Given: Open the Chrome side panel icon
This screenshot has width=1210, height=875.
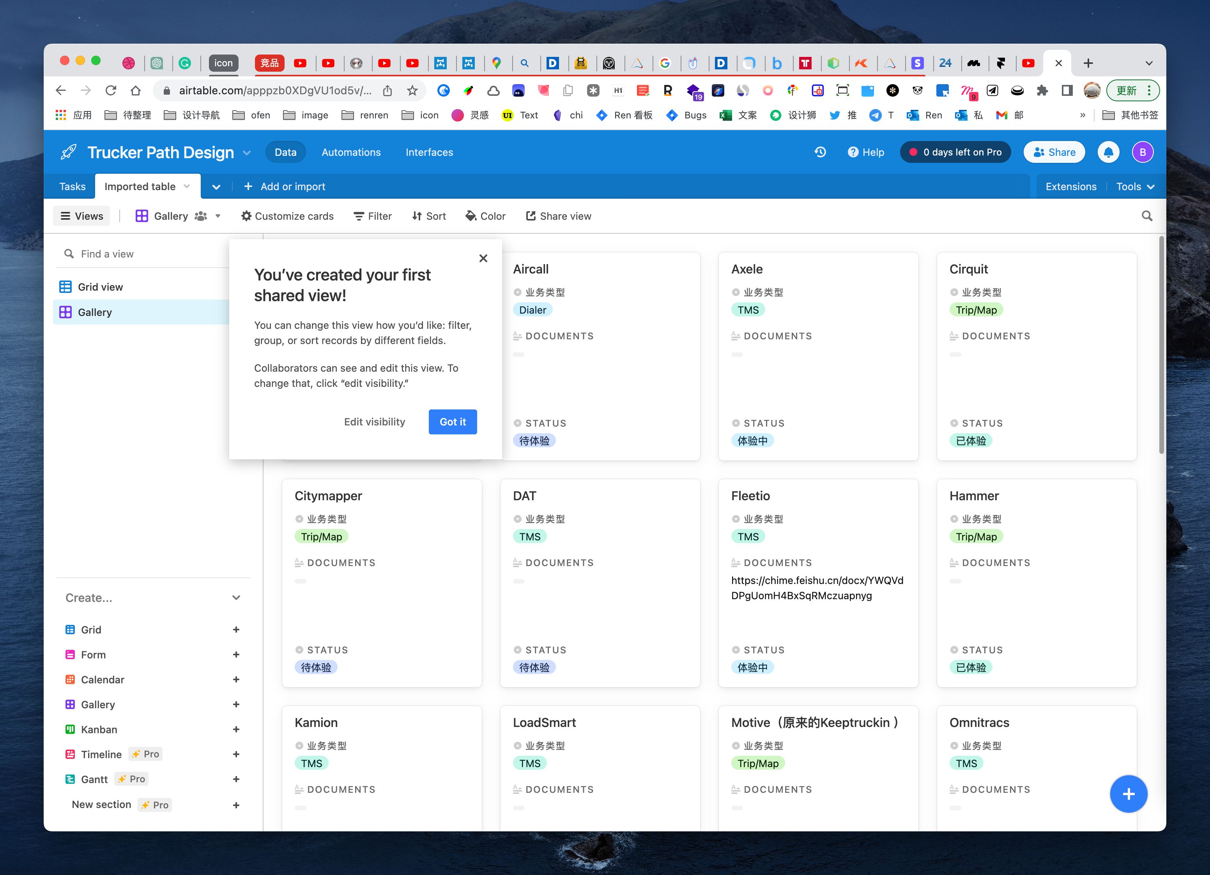Looking at the screenshot, I should coord(1067,91).
